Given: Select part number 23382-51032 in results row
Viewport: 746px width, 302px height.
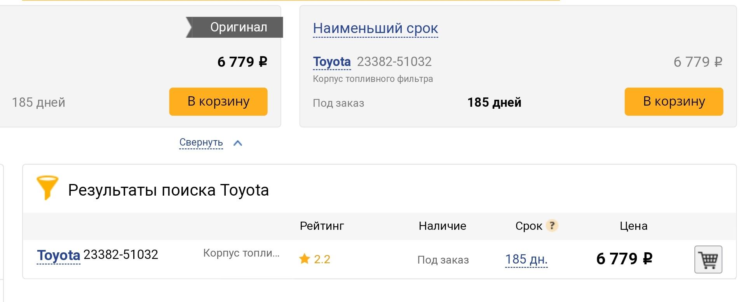Looking at the screenshot, I should tap(121, 255).
